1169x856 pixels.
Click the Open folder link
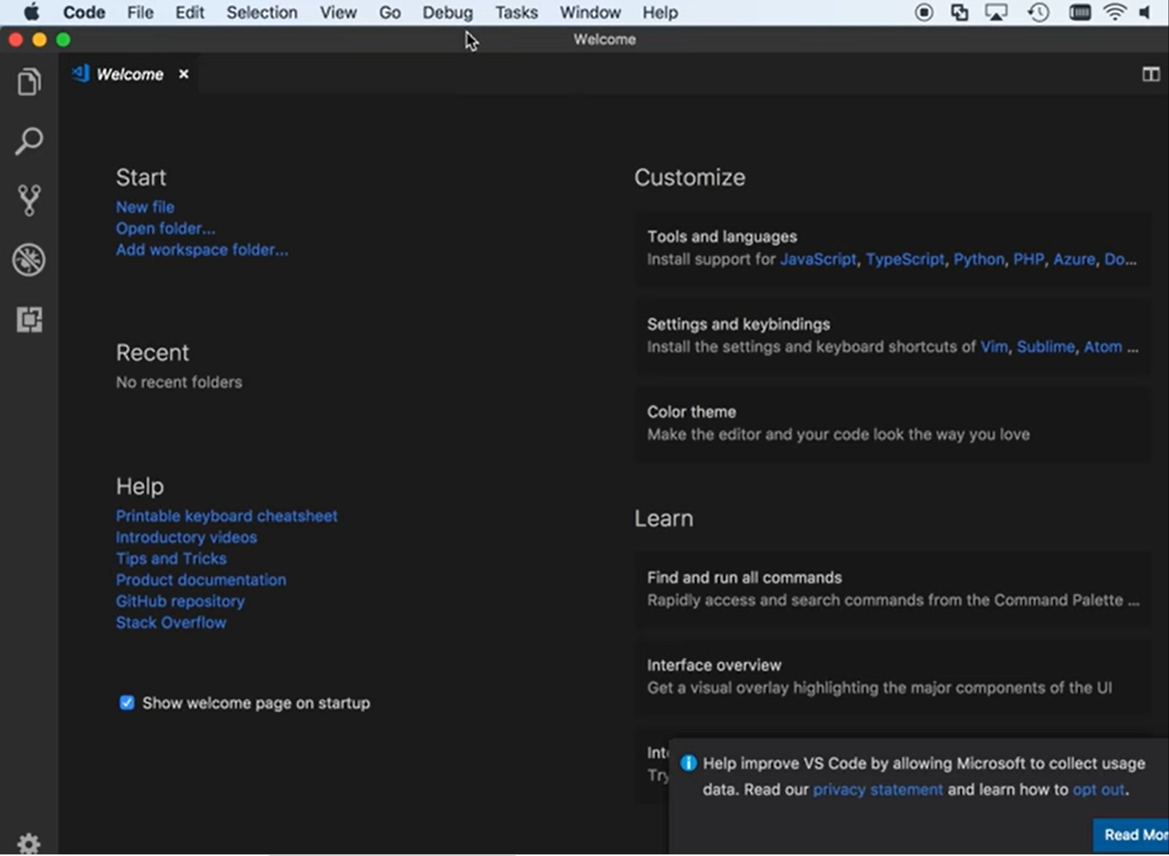[165, 229]
